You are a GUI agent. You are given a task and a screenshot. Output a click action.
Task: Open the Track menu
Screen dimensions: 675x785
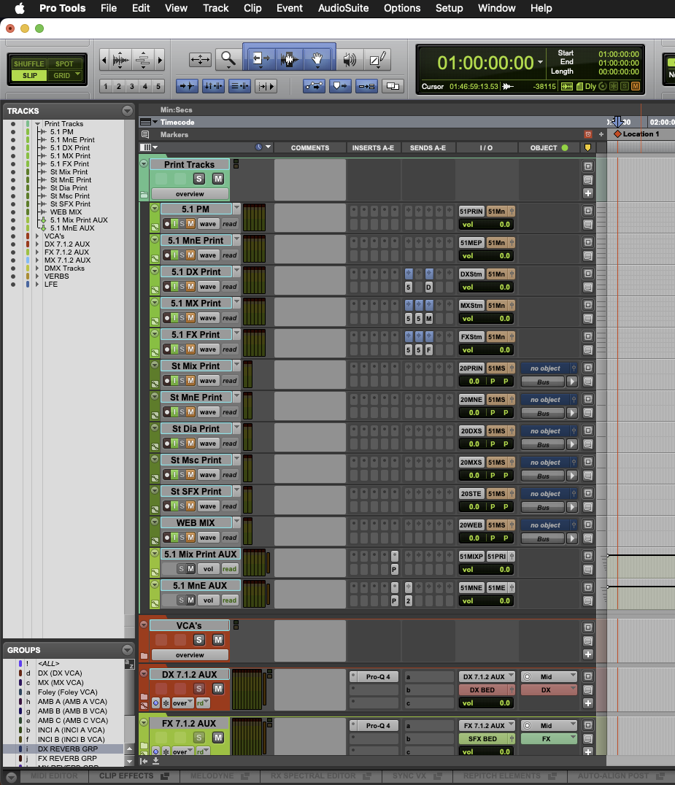tap(215, 8)
